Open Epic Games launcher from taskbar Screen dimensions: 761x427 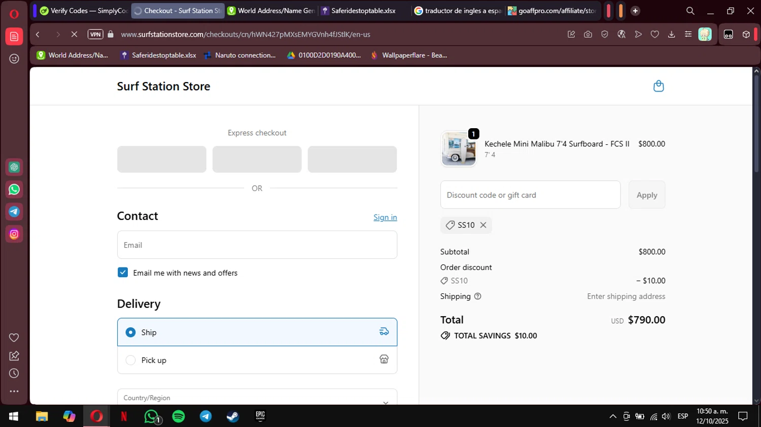coord(260,416)
